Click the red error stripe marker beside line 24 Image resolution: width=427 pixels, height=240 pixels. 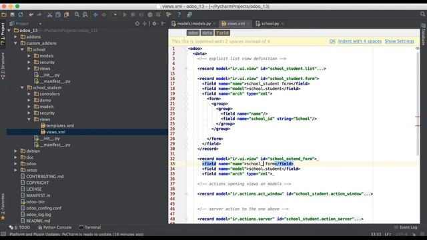(418, 117)
